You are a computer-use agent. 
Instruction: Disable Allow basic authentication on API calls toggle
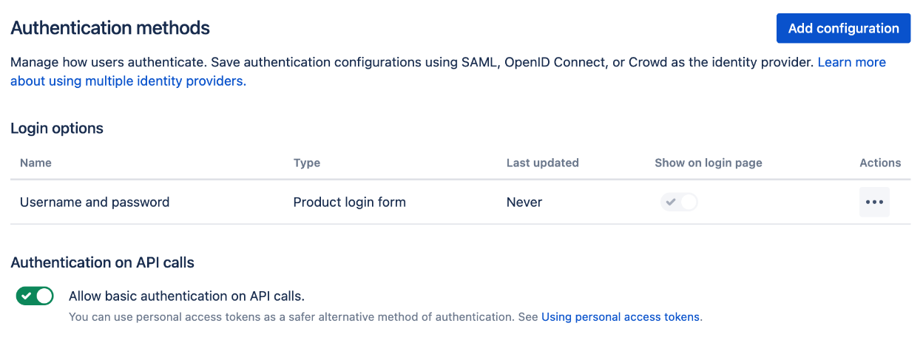(x=35, y=296)
